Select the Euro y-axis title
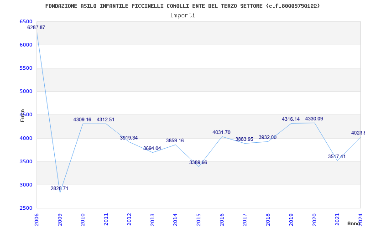The width and height of the screenshot is (365, 228). (x=22, y=115)
